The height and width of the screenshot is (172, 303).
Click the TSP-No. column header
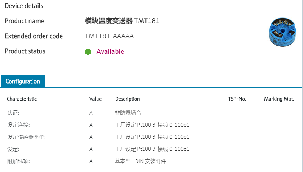[x=237, y=99]
